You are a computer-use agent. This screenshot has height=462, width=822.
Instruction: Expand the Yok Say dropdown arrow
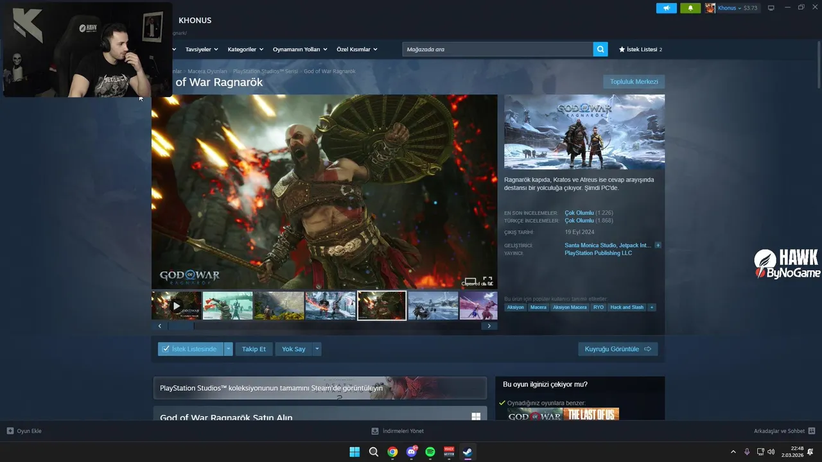[317, 349]
